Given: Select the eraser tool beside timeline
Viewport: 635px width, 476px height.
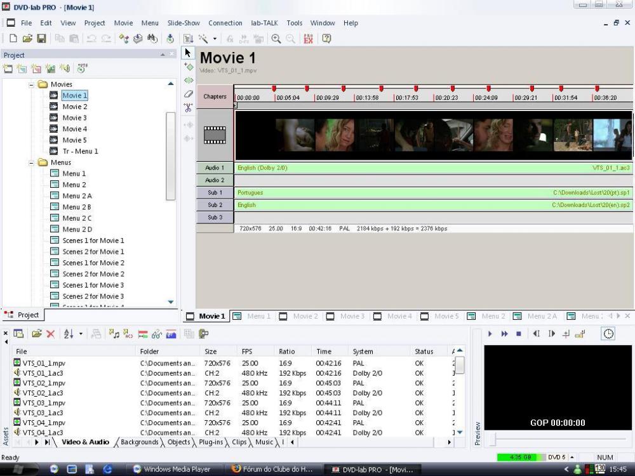Looking at the screenshot, I should [x=188, y=94].
